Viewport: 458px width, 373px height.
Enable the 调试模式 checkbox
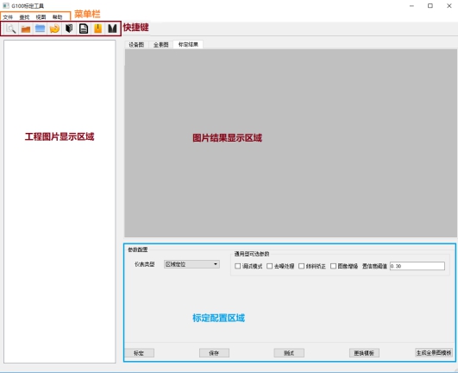(x=238, y=266)
